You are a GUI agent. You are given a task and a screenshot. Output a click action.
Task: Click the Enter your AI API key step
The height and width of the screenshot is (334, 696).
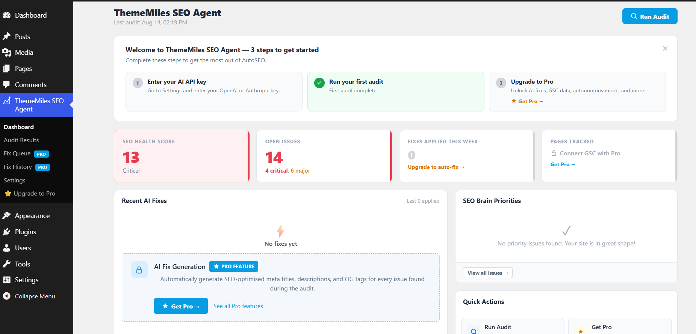point(214,92)
